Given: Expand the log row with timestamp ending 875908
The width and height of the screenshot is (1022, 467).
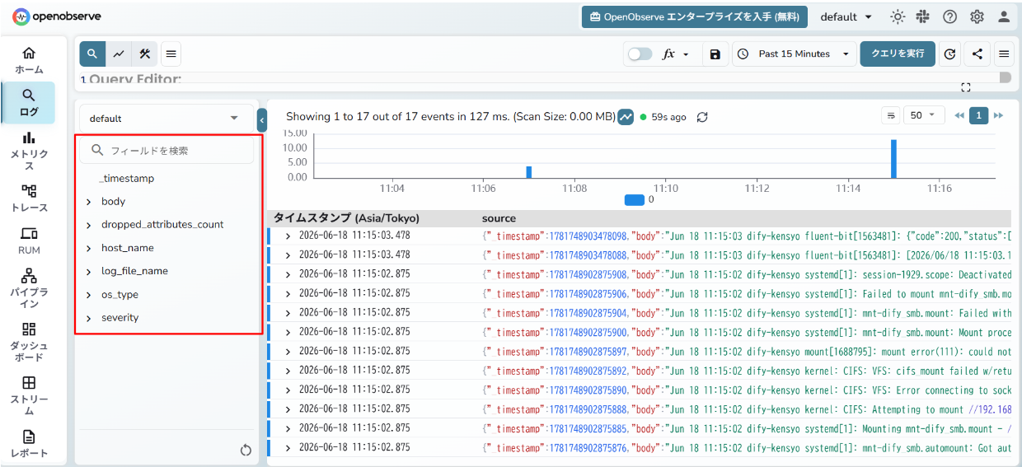Looking at the screenshot, I should click(x=288, y=274).
